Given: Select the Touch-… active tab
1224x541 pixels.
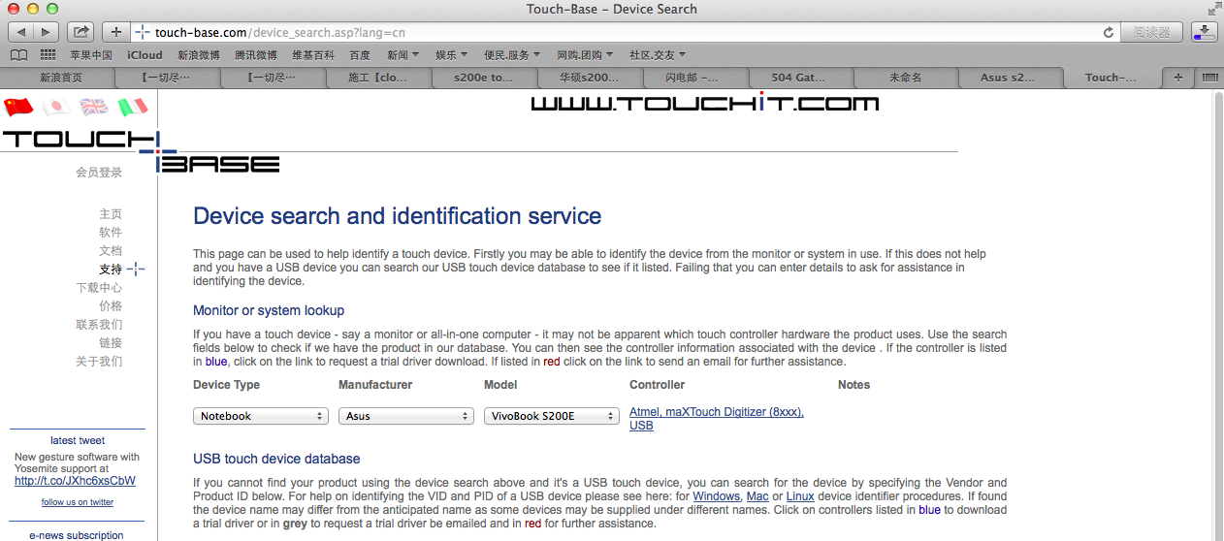Looking at the screenshot, I should tap(1111, 78).
